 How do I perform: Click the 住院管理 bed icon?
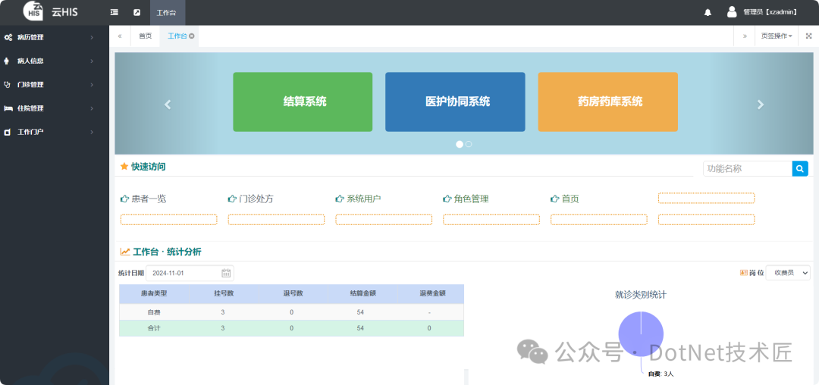(8, 108)
